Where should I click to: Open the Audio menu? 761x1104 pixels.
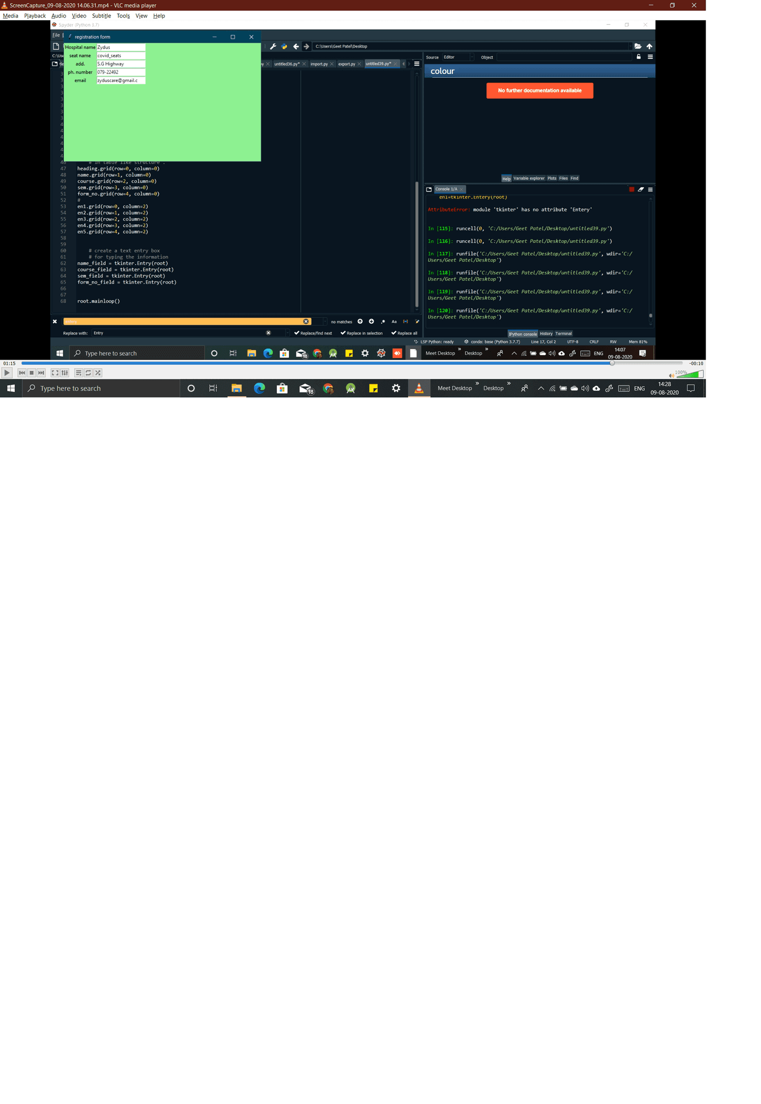(x=59, y=16)
